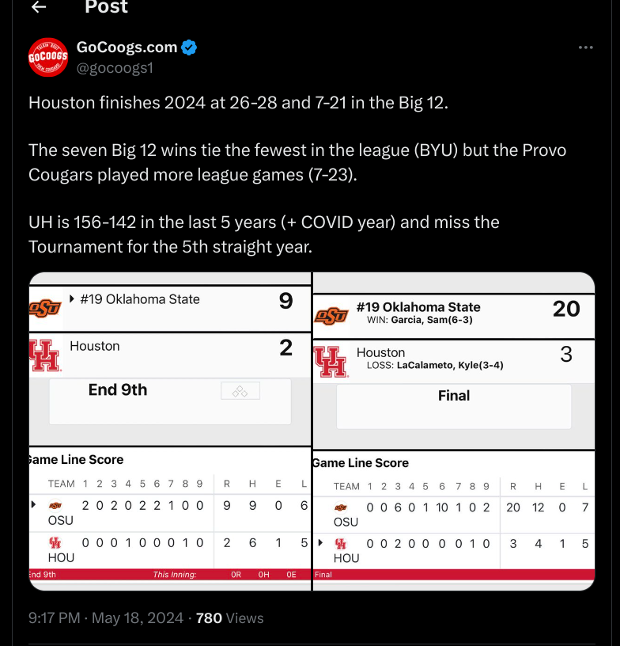Open the @gocoogs1 handle link
This screenshot has height=646, width=620.
coord(115,68)
